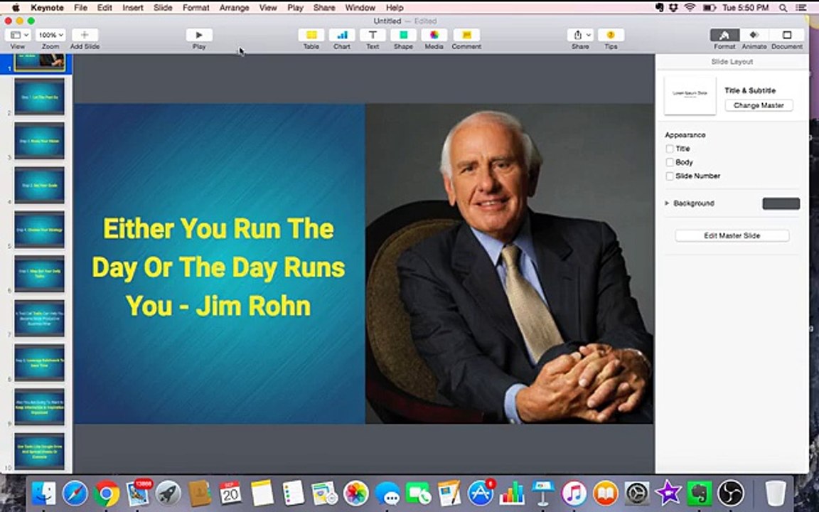Open the Tips help icon
This screenshot has width=819, height=512.
point(611,35)
